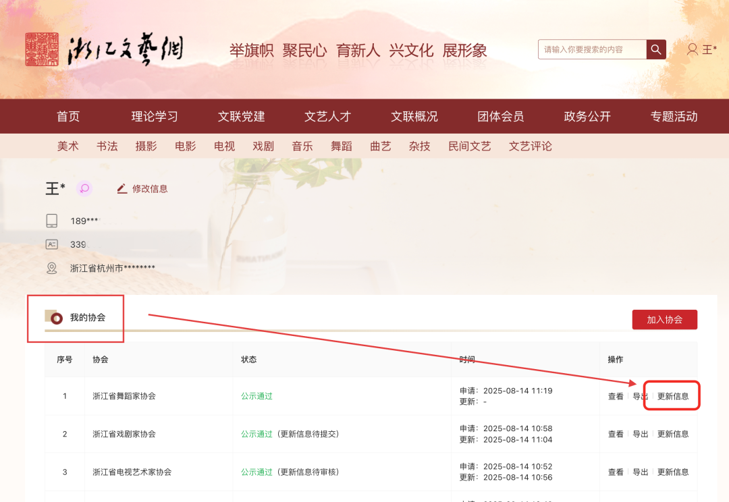Click 查看 for 浙江省戏剧家协会
The image size is (729, 502).
(x=616, y=434)
